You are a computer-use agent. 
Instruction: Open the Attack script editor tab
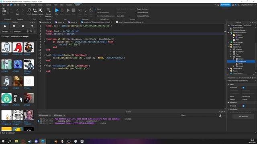(60, 22)
